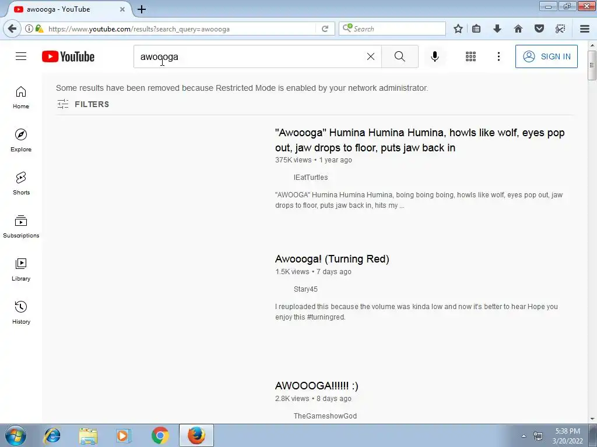Click the taskbar clock 5:38 PM
Image resolution: width=597 pixels, height=447 pixels.
coord(567,431)
